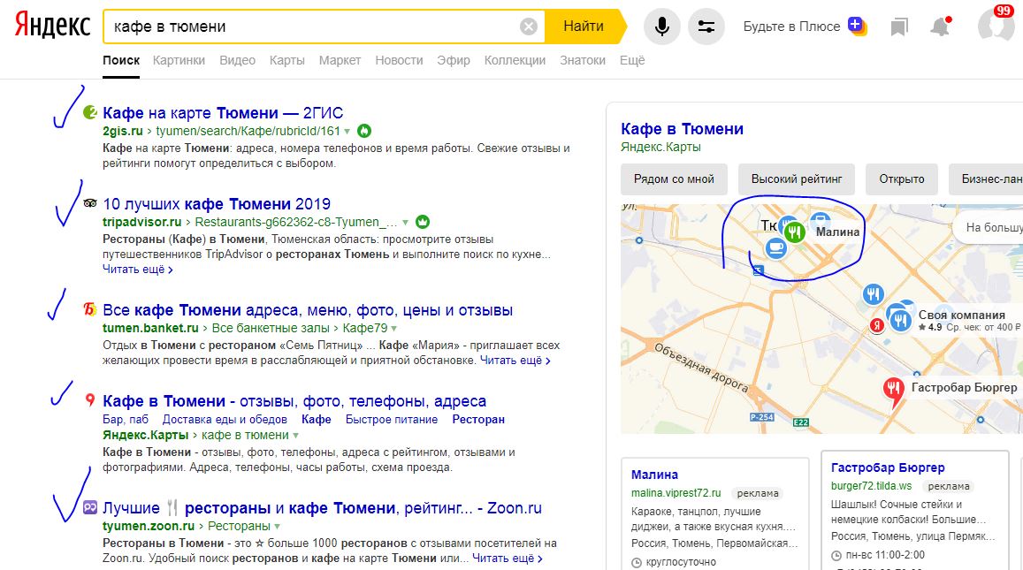
Task: Open 'Кафе в Тюмени' maps panel title
Action: (x=682, y=128)
